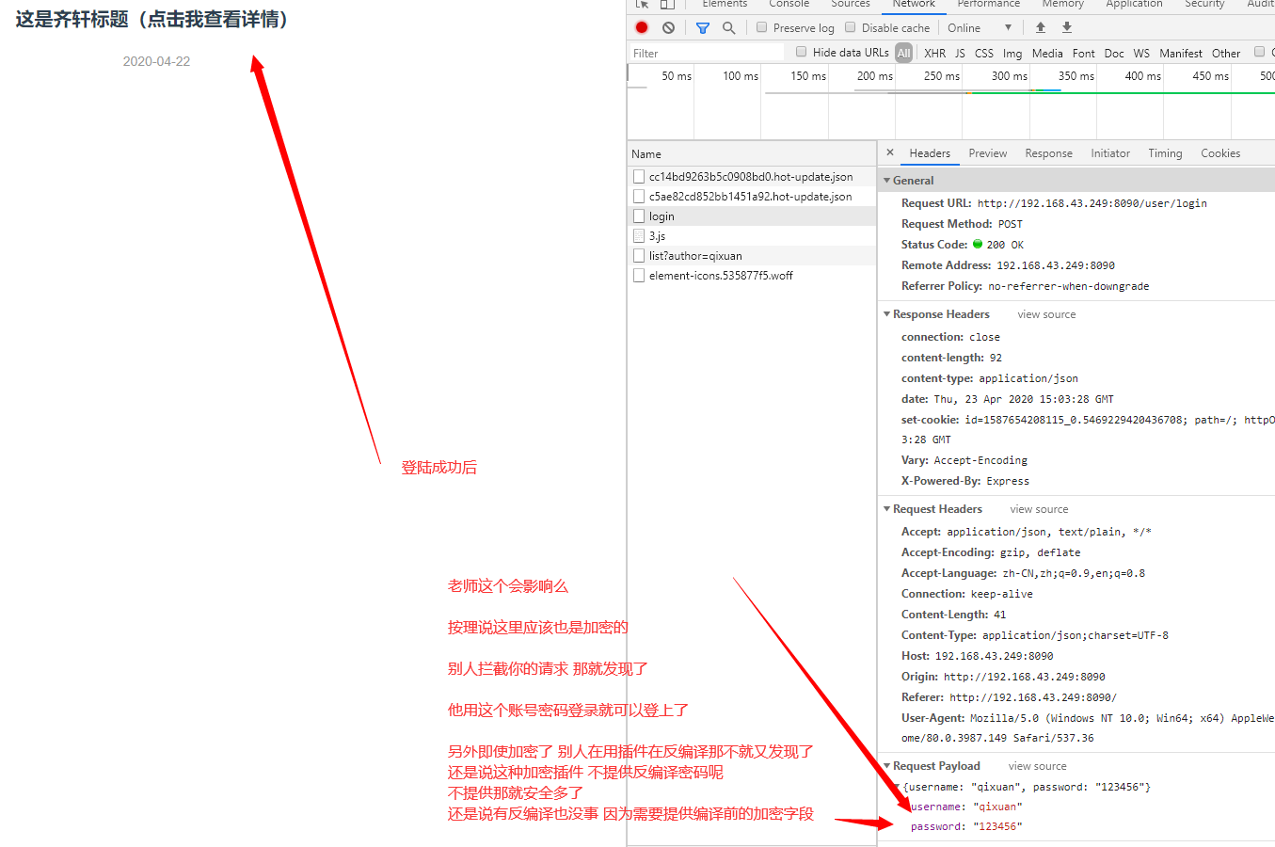View source of Request Headers

pyautogui.click(x=1039, y=509)
